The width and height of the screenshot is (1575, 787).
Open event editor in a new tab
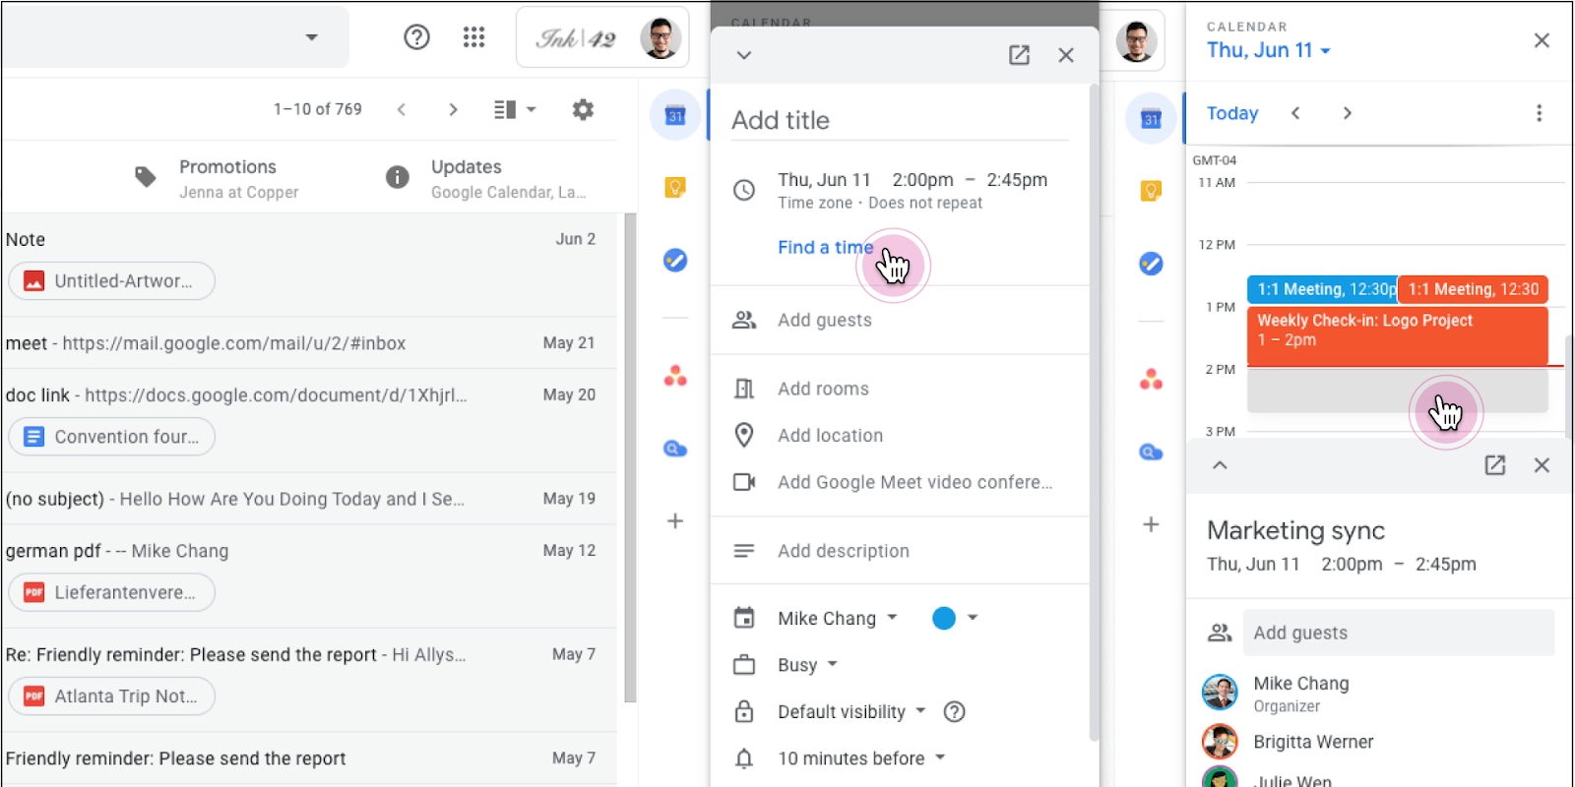tap(1019, 55)
